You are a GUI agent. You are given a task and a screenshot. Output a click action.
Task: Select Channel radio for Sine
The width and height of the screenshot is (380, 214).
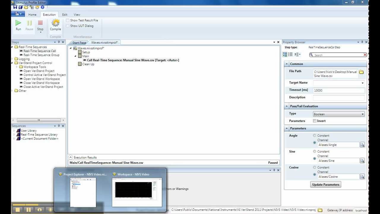[x=315, y=158]
